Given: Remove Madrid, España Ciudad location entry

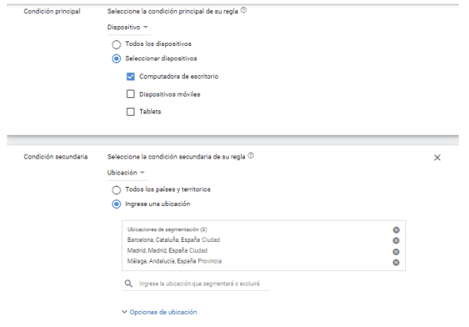Looking at the screenshot, I should pos(396,251).
